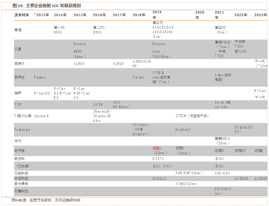This screenshot has height=206, width=269.
Task: Click the A3950/A3960 cell
Action: coord(142,64)
